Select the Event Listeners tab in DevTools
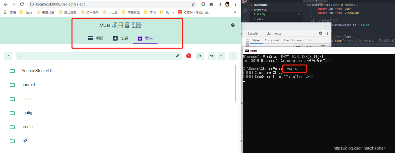This screenshot has height=153, width=395. 294,40
